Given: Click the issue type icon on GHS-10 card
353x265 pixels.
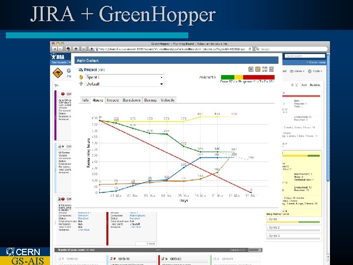Looking at the screenshot, I should [x=111, y=259].
